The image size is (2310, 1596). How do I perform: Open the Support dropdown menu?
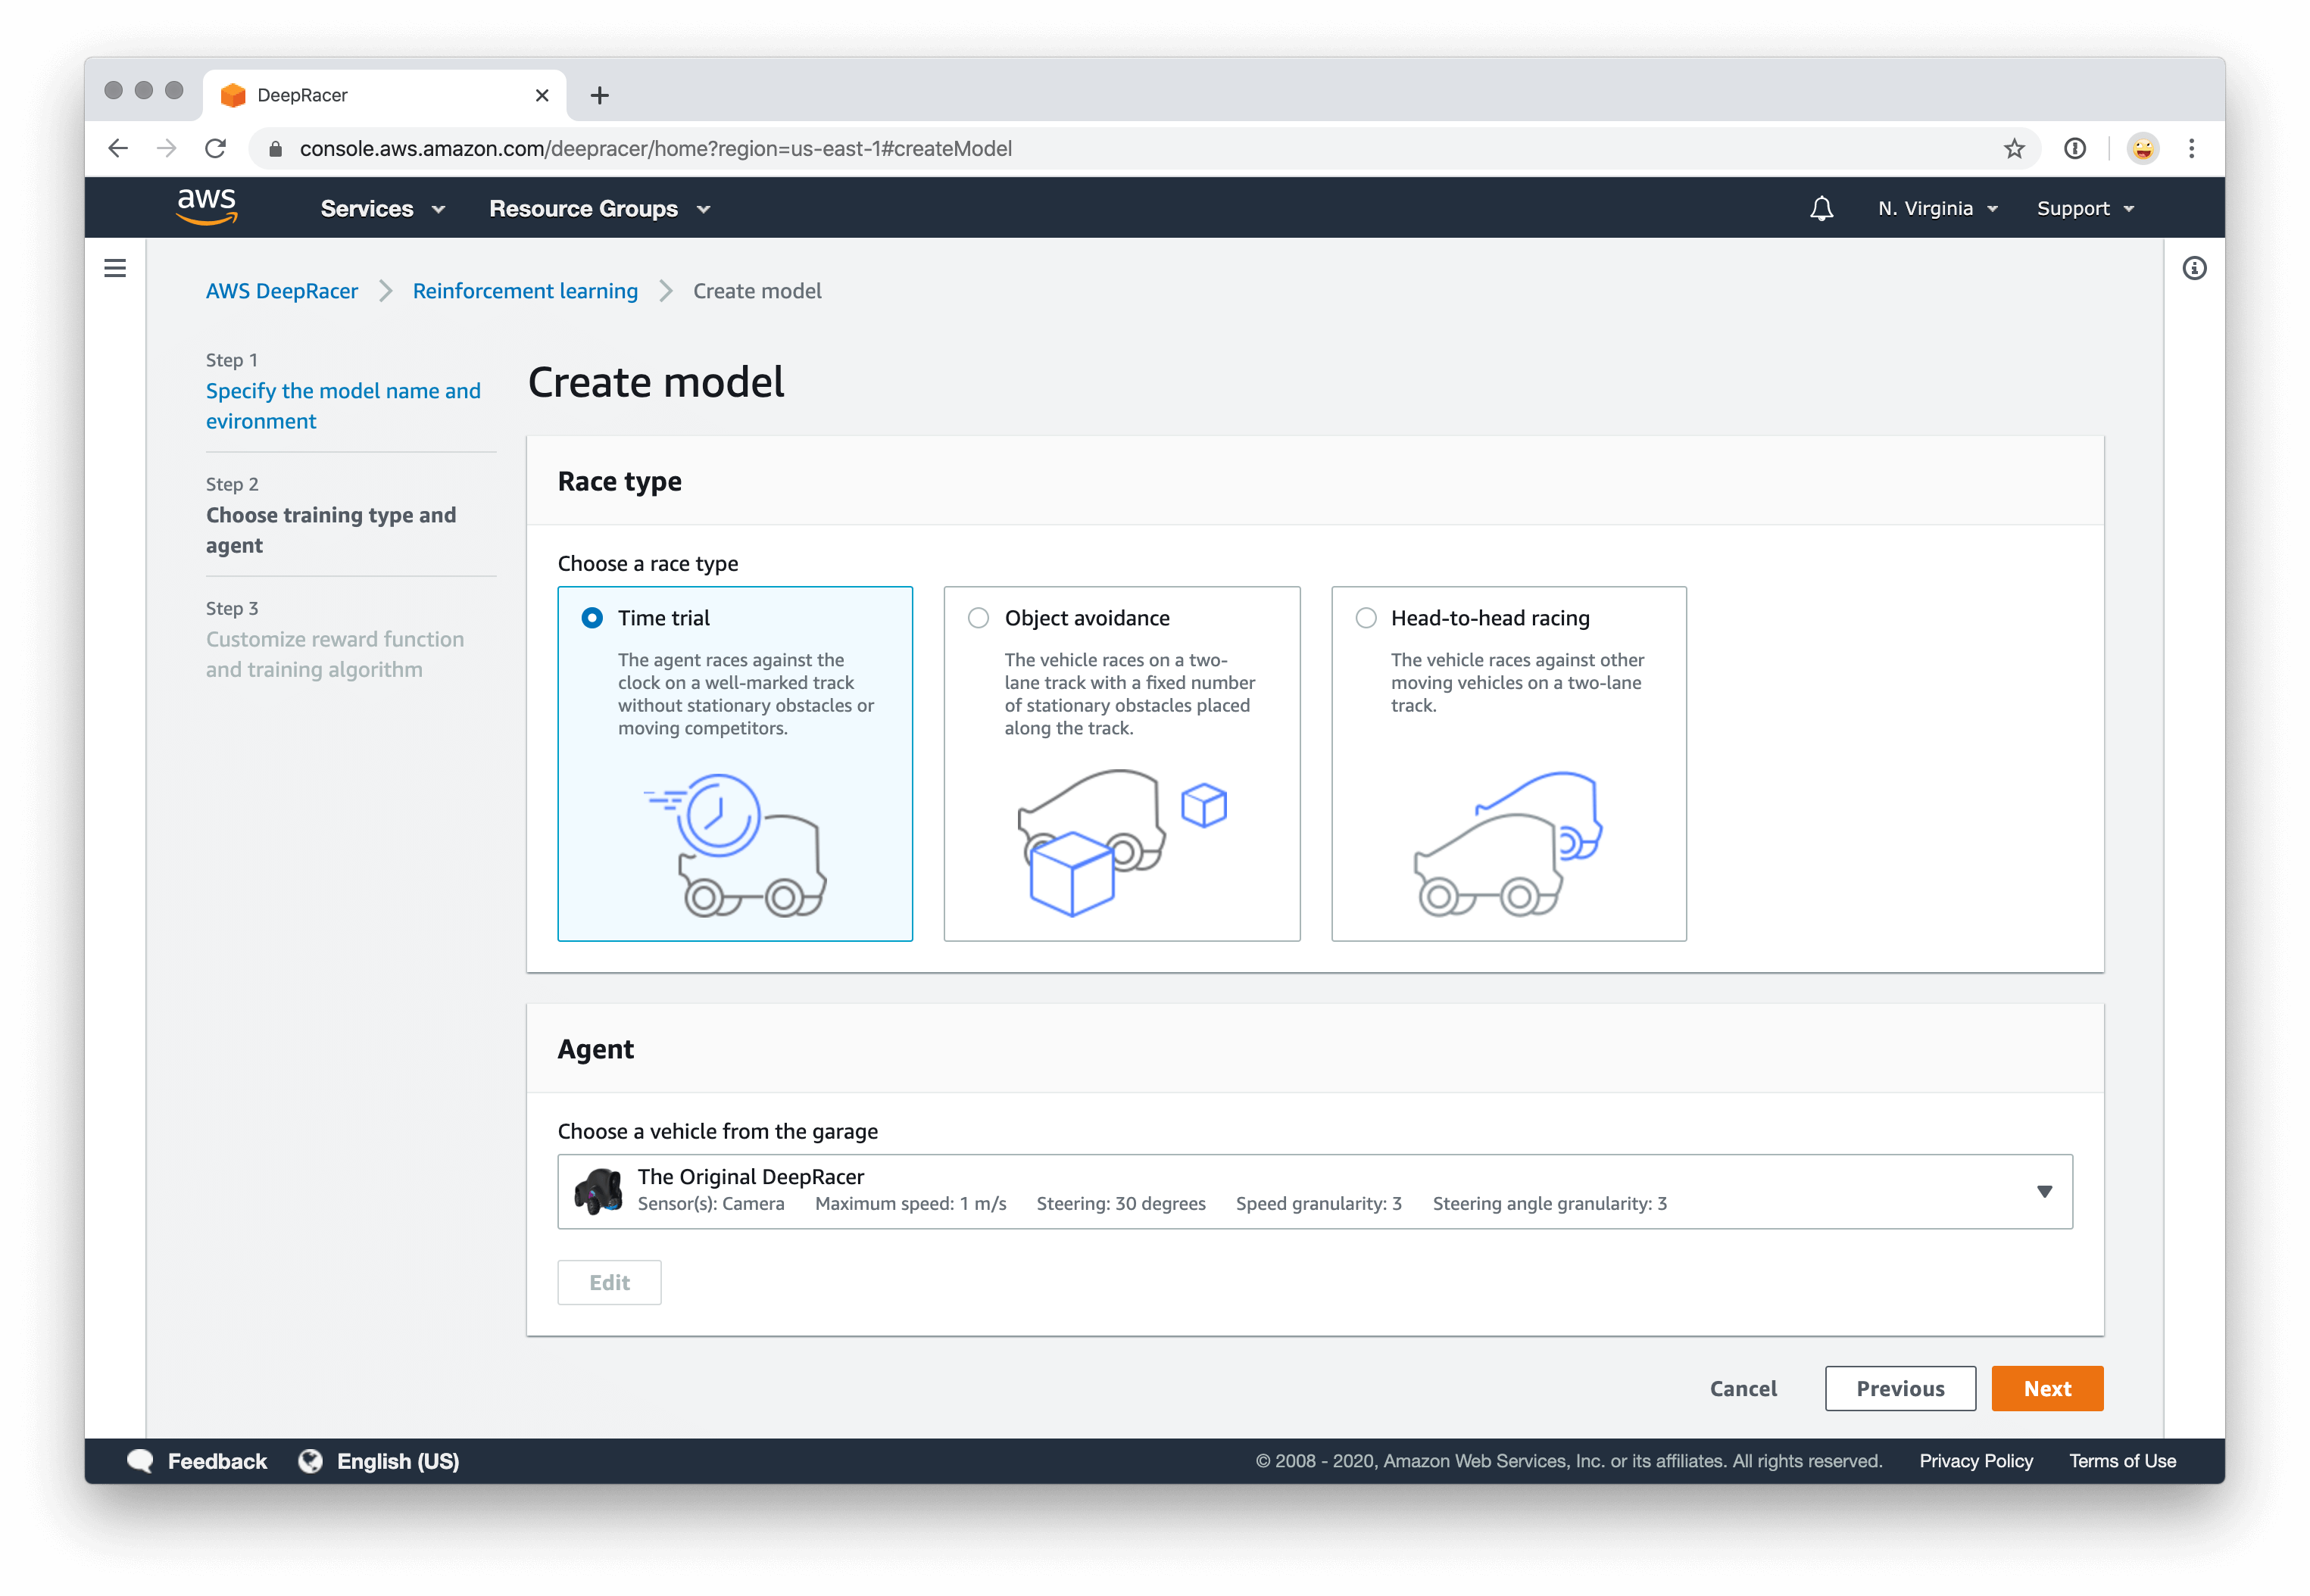click(x=2085, y=208)
